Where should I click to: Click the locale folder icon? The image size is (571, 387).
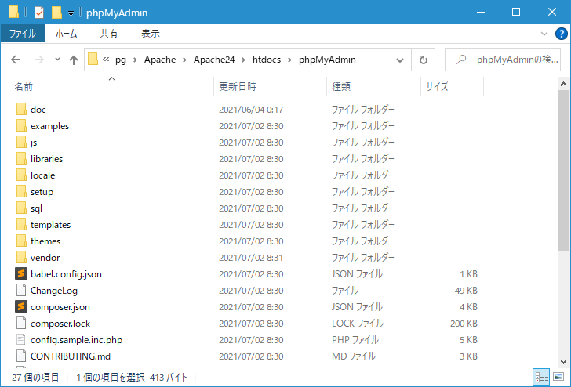point(21,175)
